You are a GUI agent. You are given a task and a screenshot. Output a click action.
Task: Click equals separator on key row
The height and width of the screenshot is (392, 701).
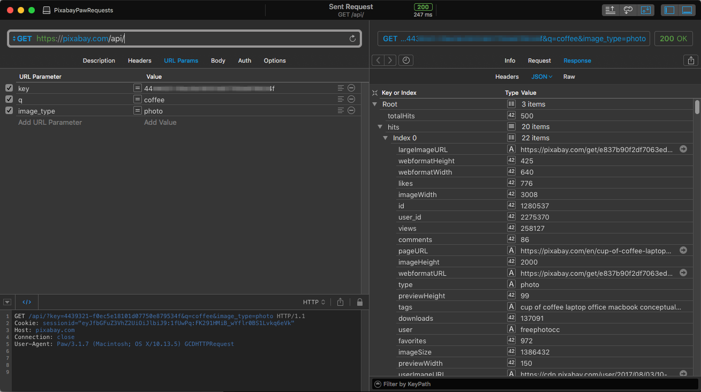coord(137,88)
